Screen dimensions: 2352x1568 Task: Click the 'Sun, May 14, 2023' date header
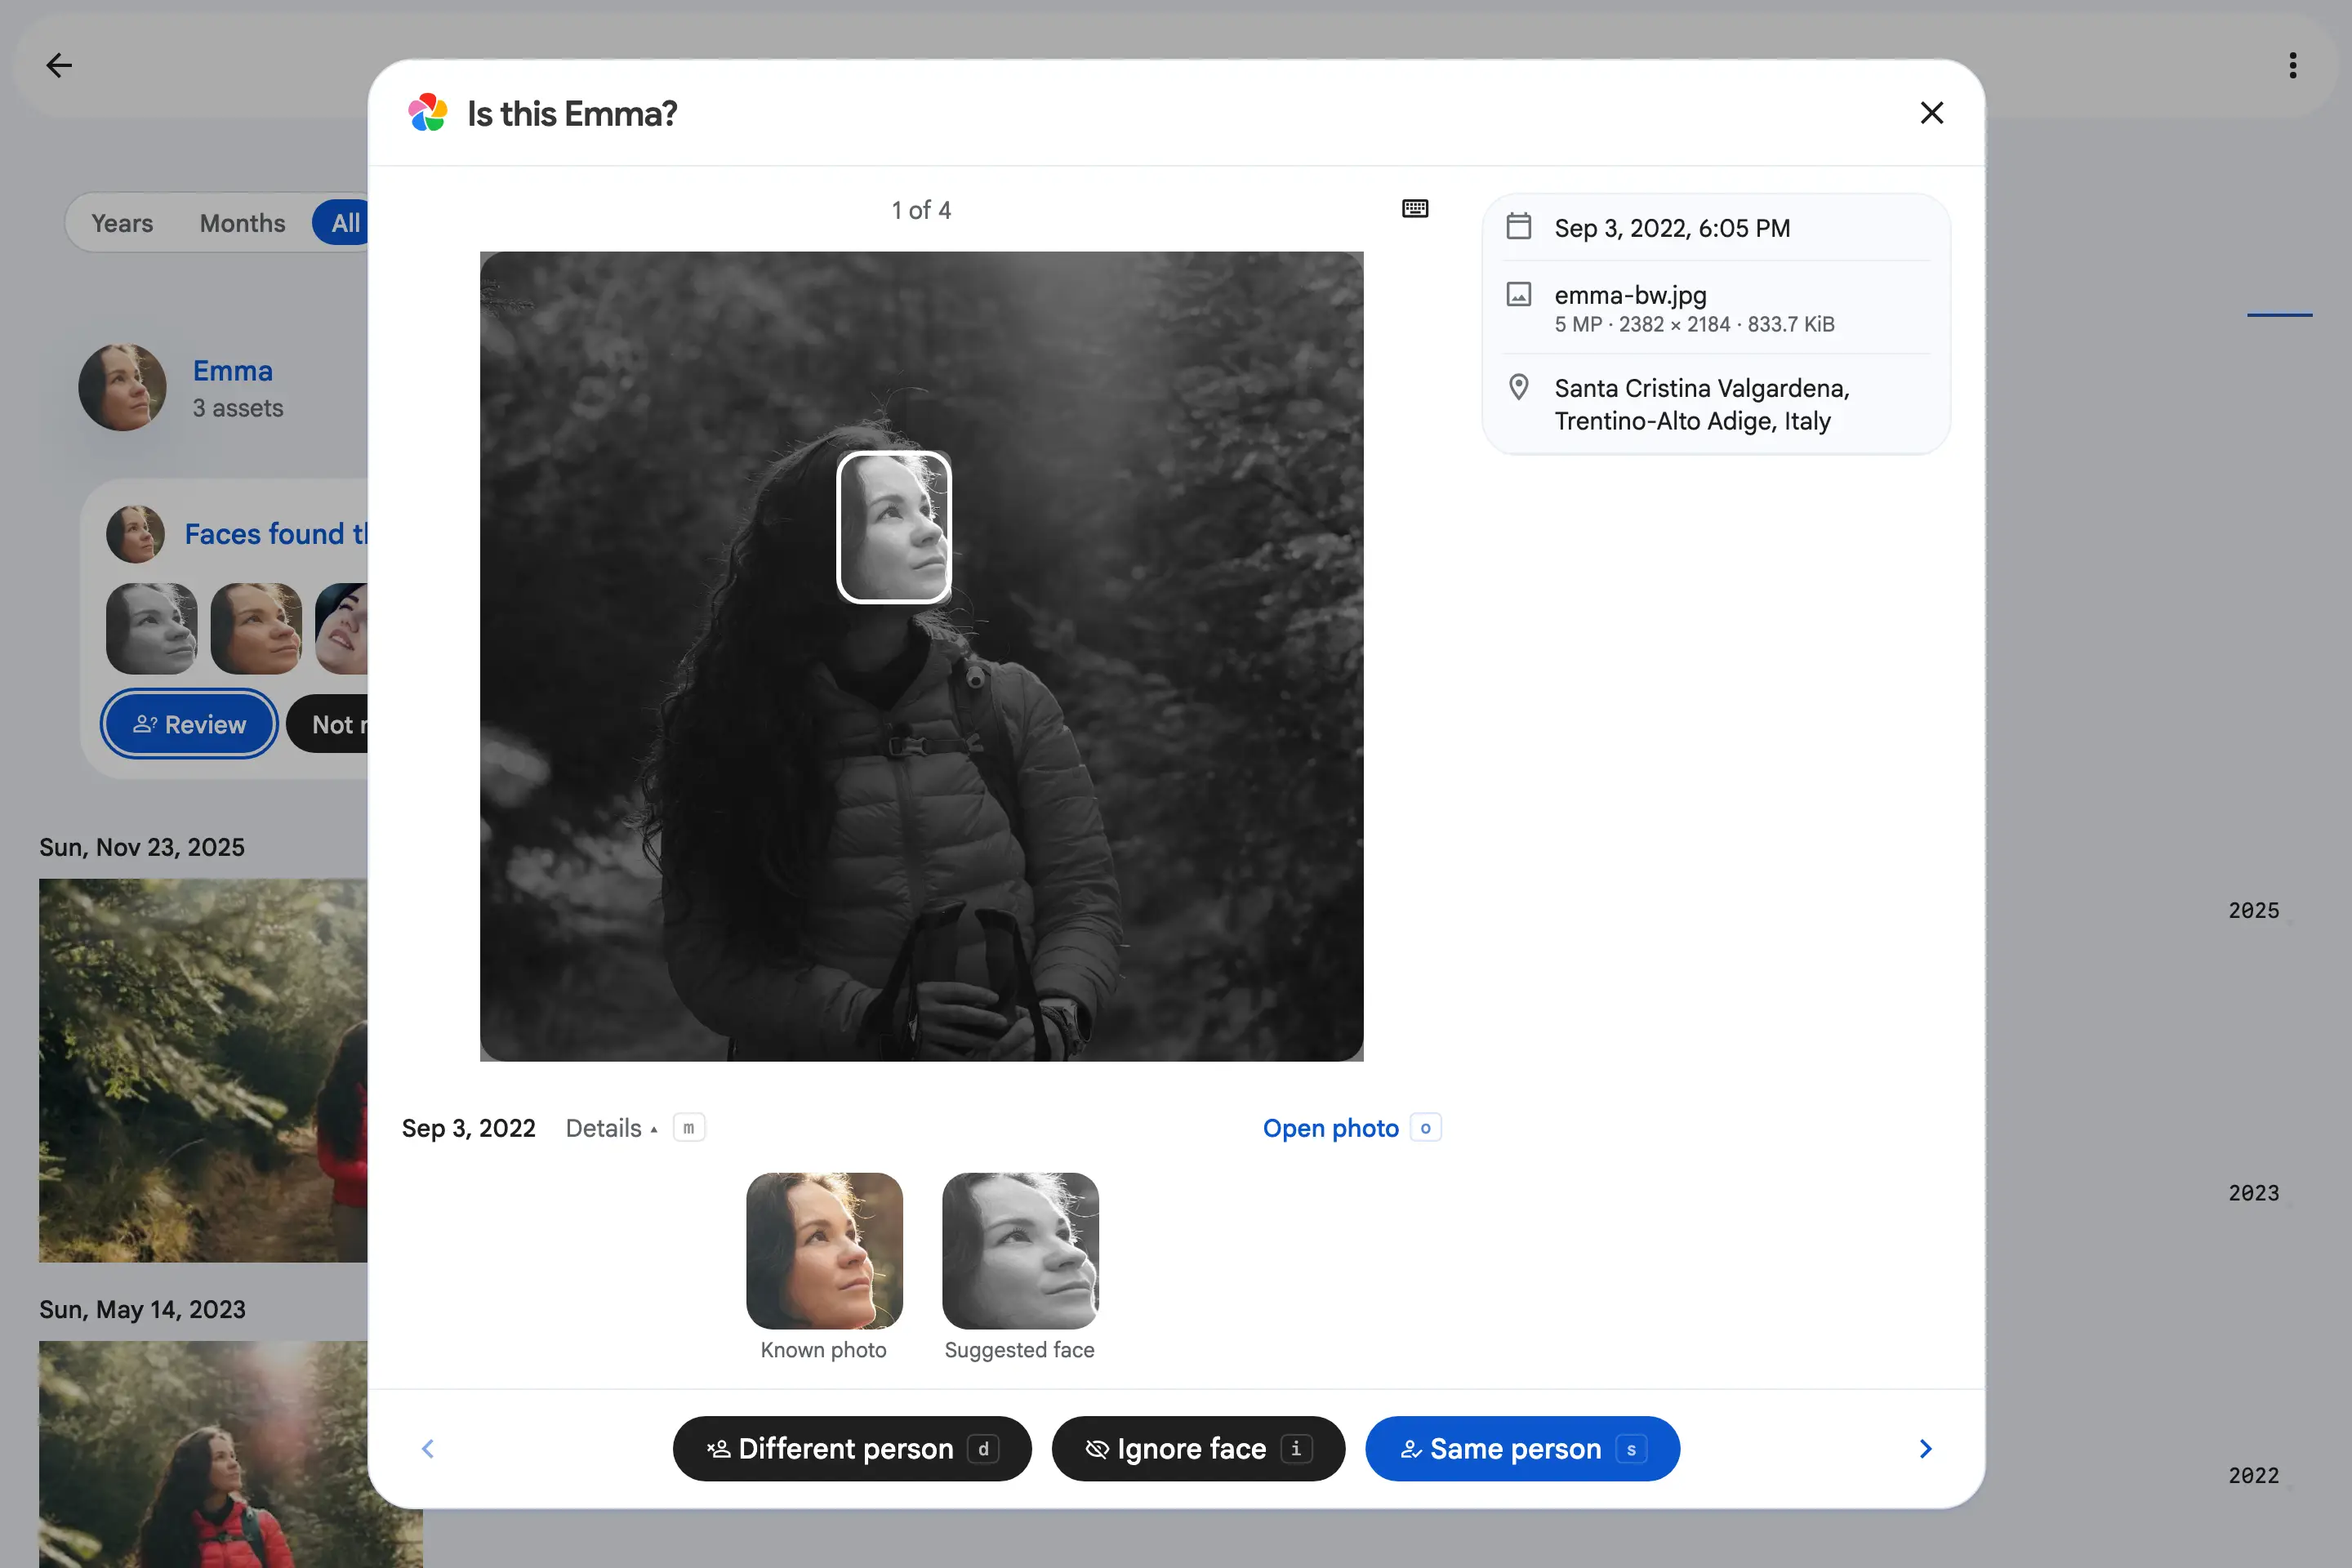coord(142,1309)
